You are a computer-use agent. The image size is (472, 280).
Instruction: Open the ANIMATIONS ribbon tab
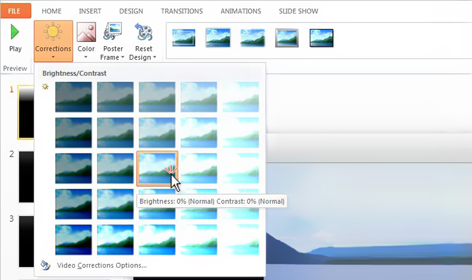click(x=241, y=11)
